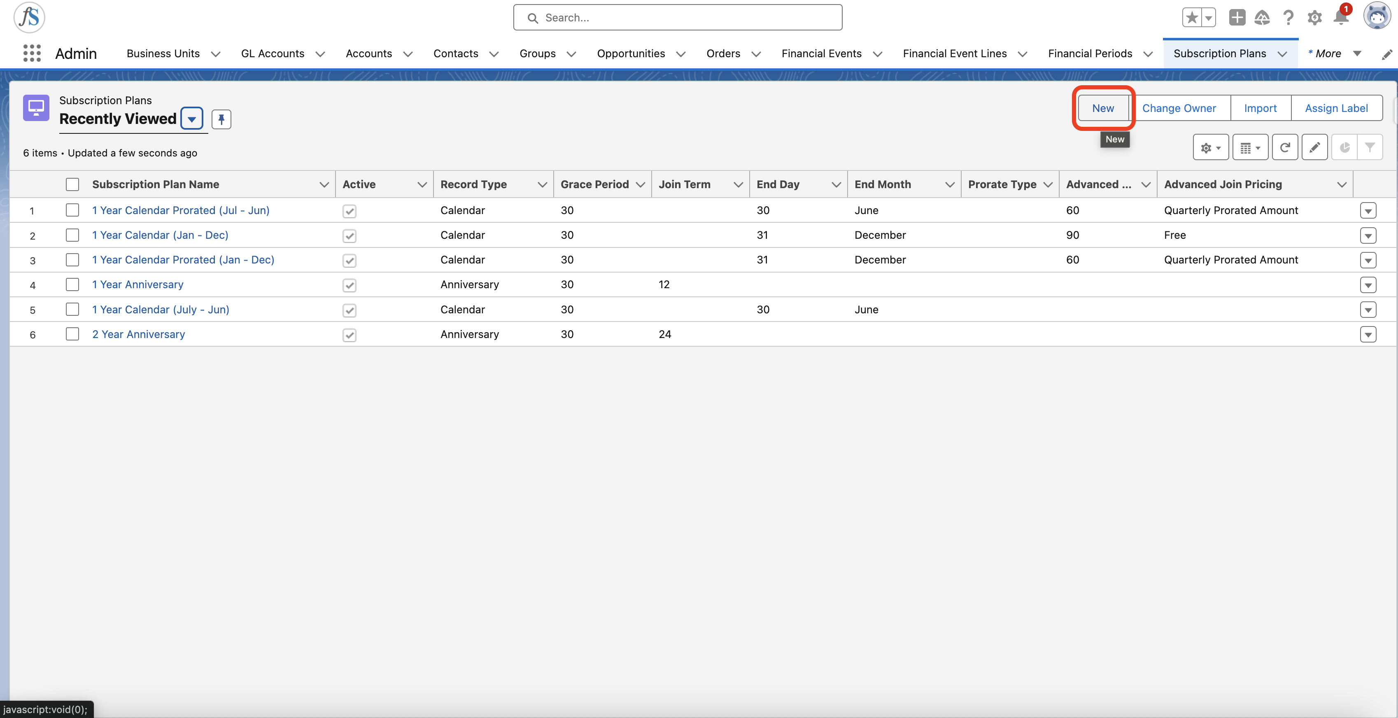Go to the Contacts tab
Screen dimensions: 1398x718
pyautogui.click(x=456, y=53)
